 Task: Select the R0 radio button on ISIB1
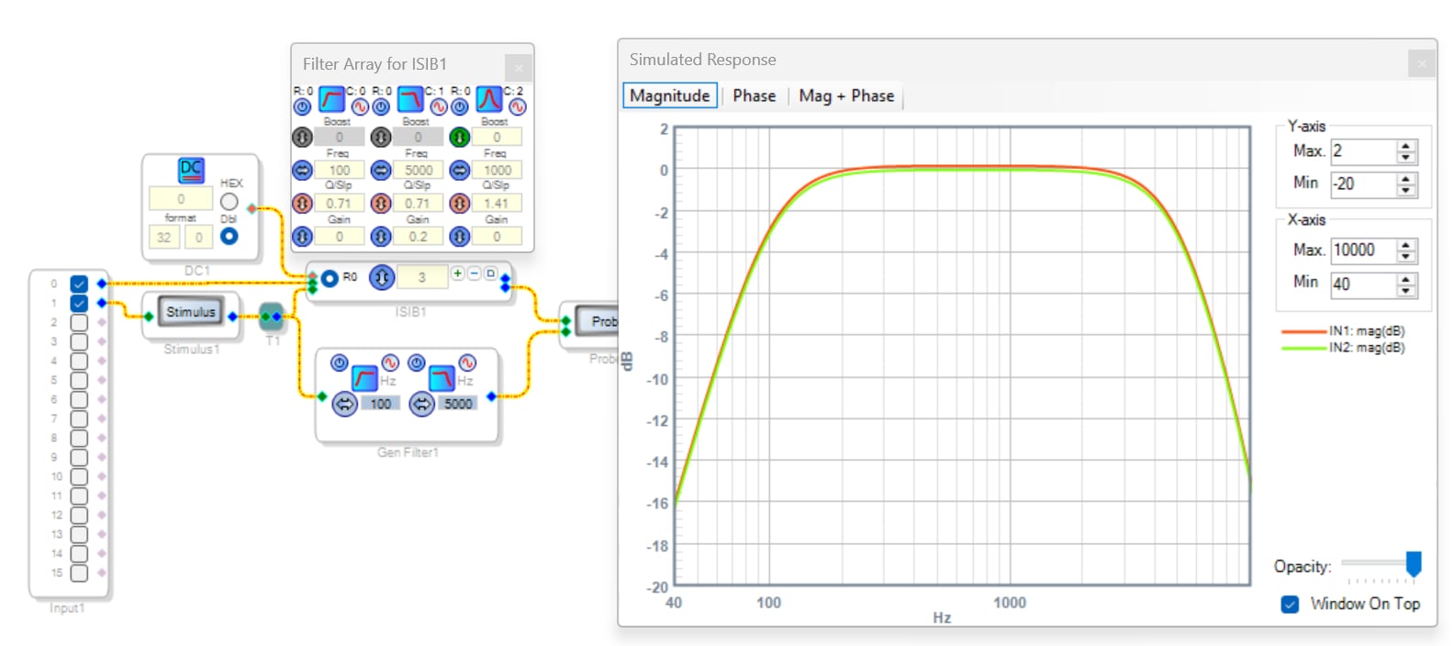[330, 277]
